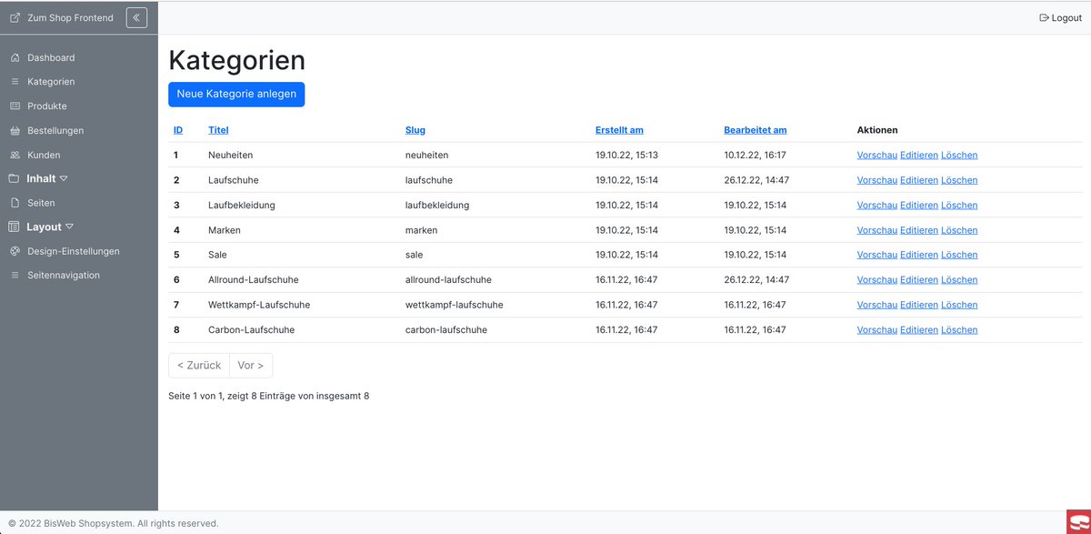Open Dashboard from the sidebar
Viewport: 1091px width, 534px height.
(x=51, y=57)
